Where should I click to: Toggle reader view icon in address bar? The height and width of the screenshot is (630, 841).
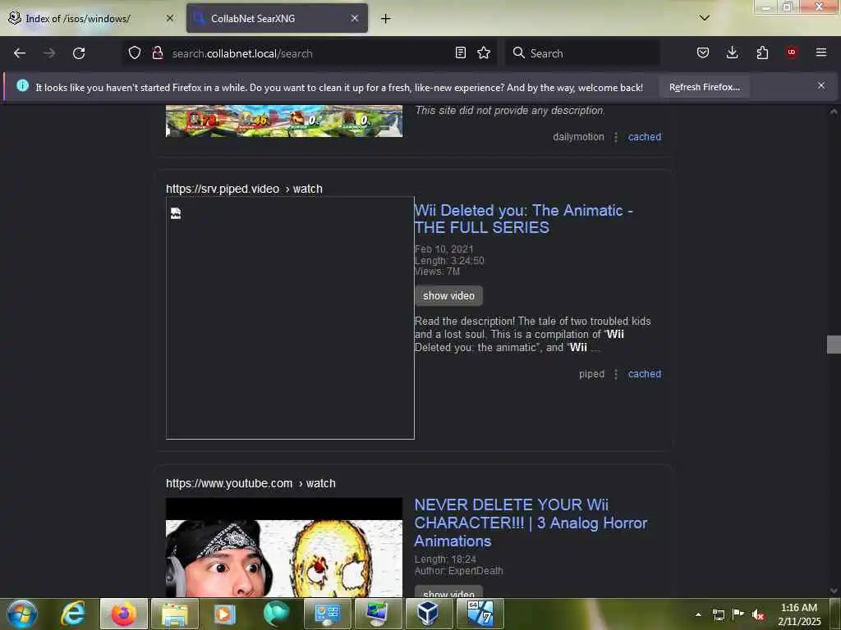click(460, 52)
